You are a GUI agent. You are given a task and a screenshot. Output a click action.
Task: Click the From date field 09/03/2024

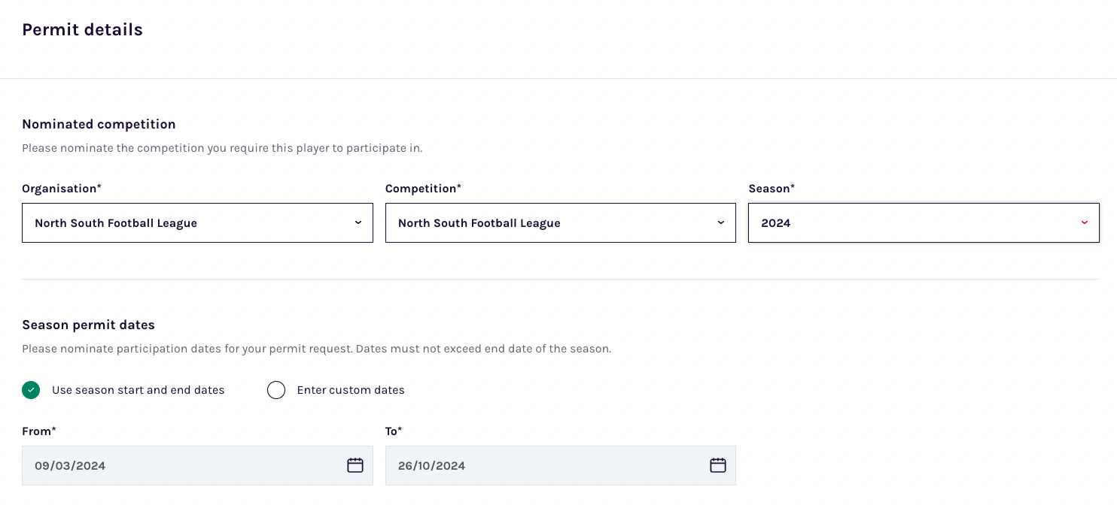[181, 466]
